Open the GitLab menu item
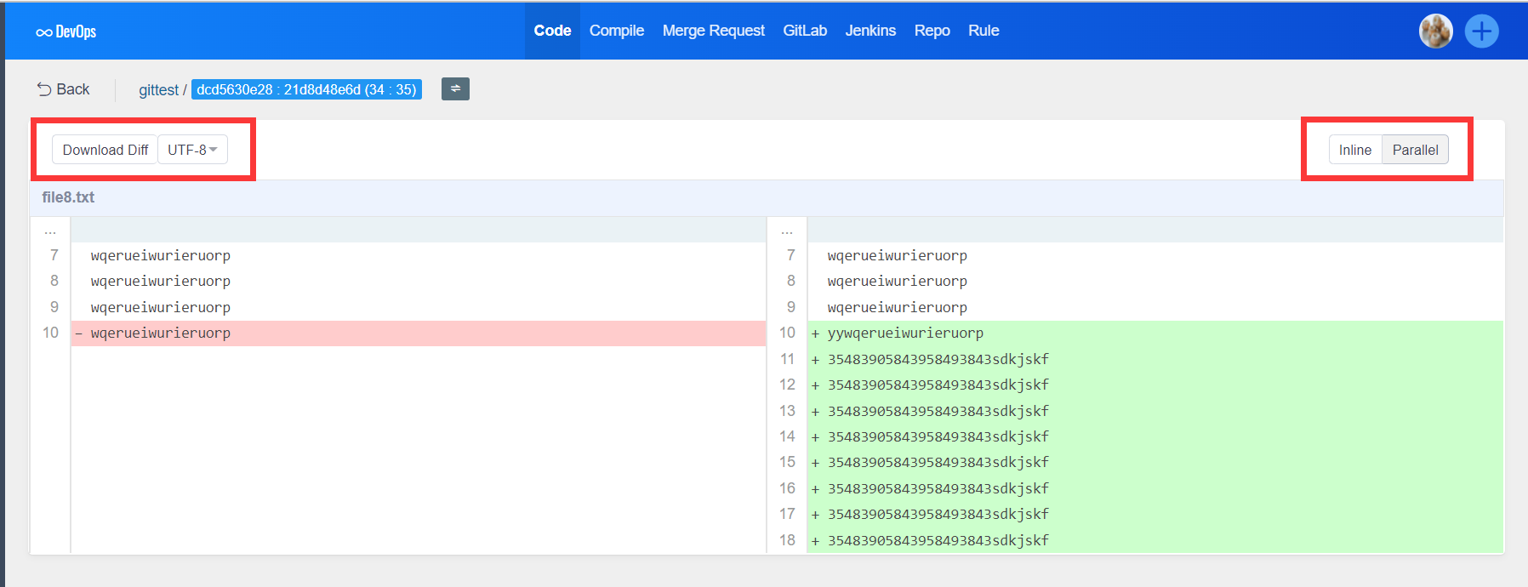 804,31
